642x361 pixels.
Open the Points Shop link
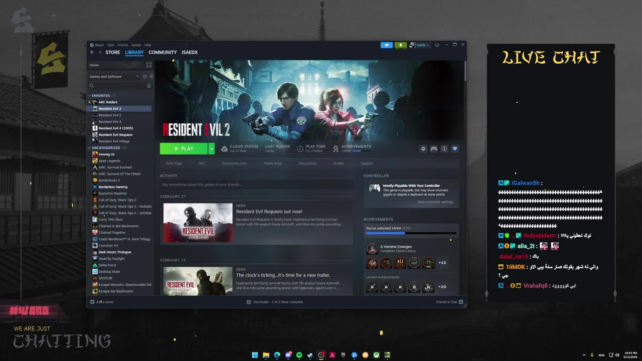click(x=273, y=163)
